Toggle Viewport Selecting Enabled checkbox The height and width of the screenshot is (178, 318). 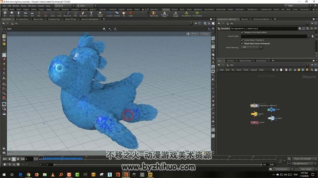tap(242, 32)
